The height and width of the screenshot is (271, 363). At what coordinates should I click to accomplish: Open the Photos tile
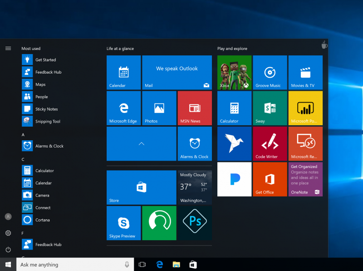pos(159,108)
